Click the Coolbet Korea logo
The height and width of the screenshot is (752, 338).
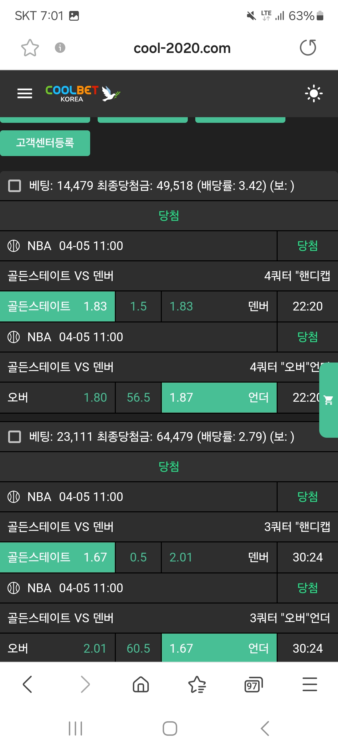83,93
